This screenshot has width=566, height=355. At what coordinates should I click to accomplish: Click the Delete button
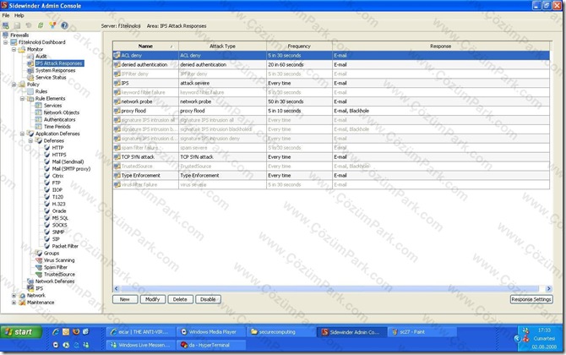[x=180, y=299]
